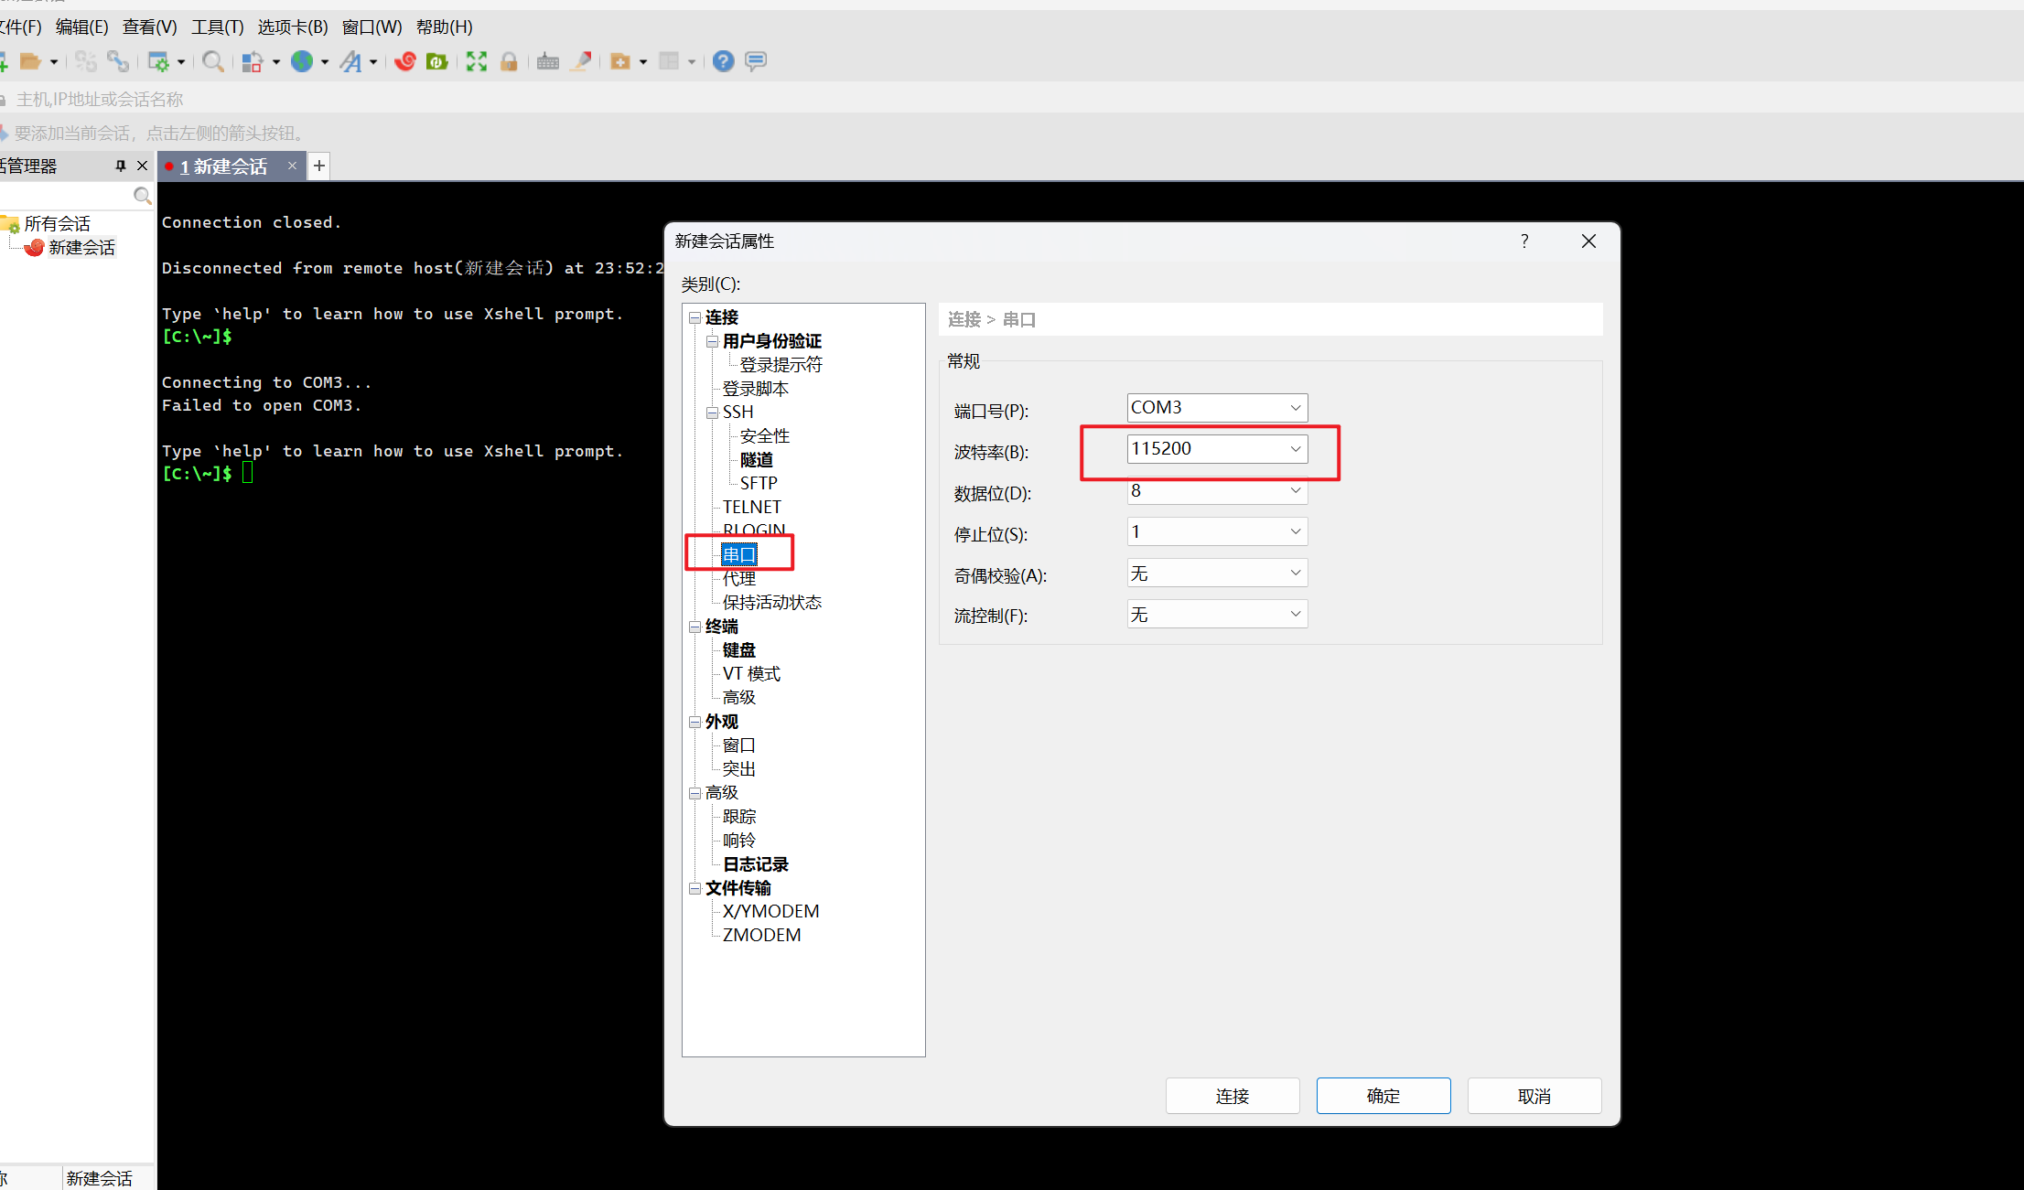
Task: Click the help question mark toolbar icon
Action: [x=723, y=61]
